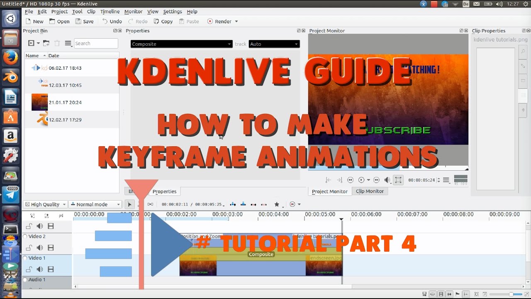Undo the last action

click(x=112, y=21)
